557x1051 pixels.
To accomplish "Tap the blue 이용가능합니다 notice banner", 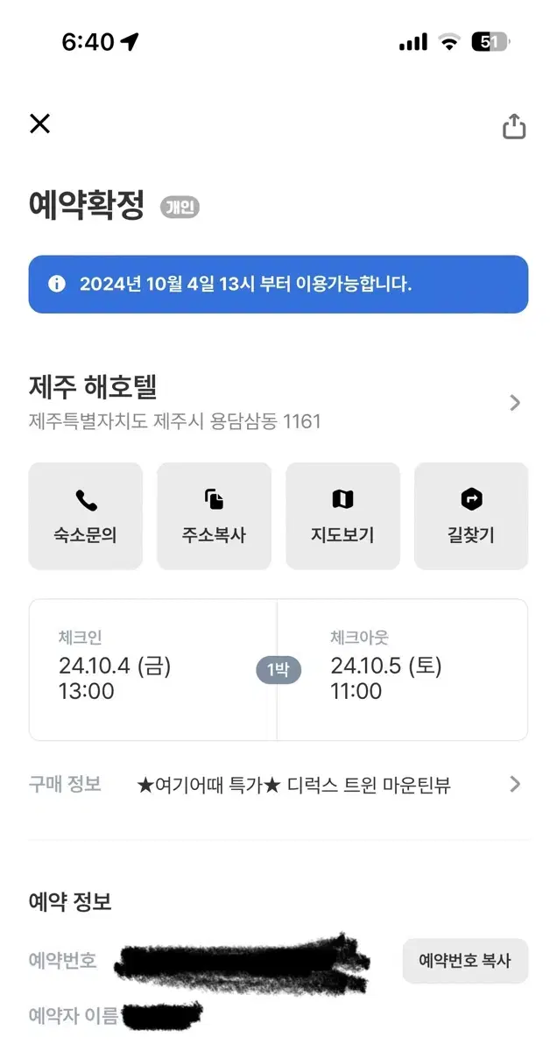I will 278,285.
